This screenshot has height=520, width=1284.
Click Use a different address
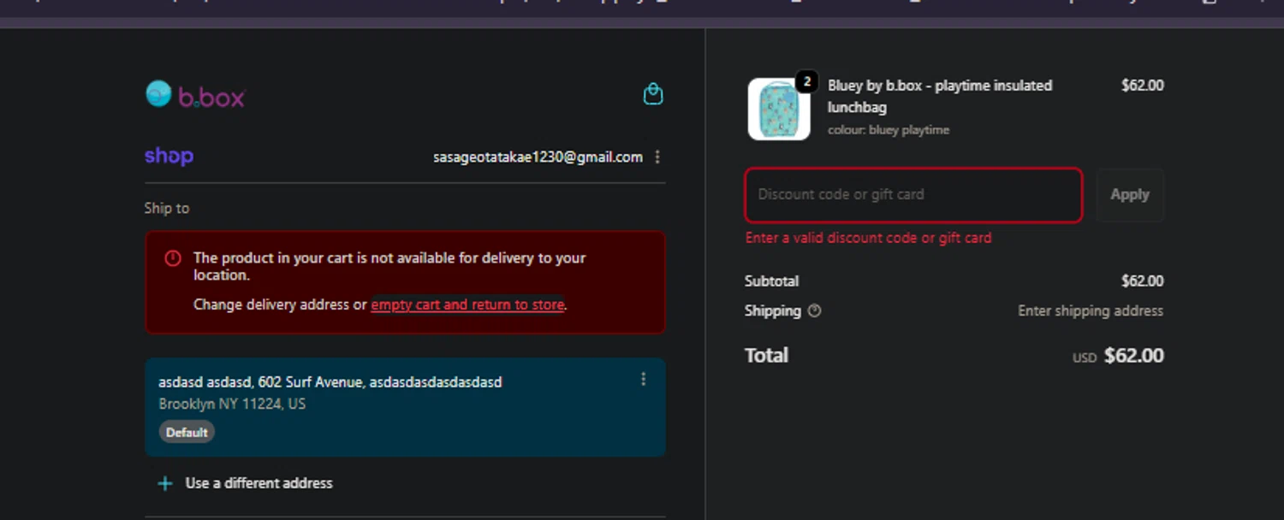(259, 483)
